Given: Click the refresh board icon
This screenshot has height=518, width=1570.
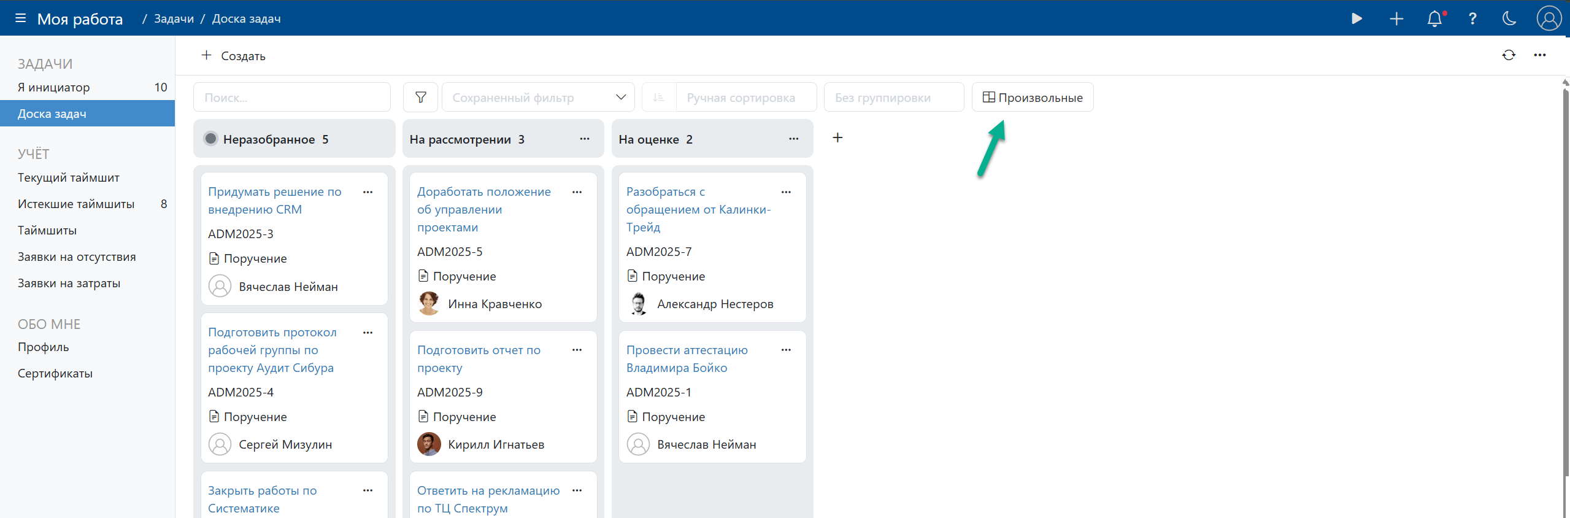Looking at the screenshot, I should tap(1509, 55).
